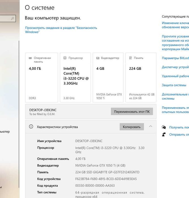Collapse the device specifications section chevron

click(151, 126)
